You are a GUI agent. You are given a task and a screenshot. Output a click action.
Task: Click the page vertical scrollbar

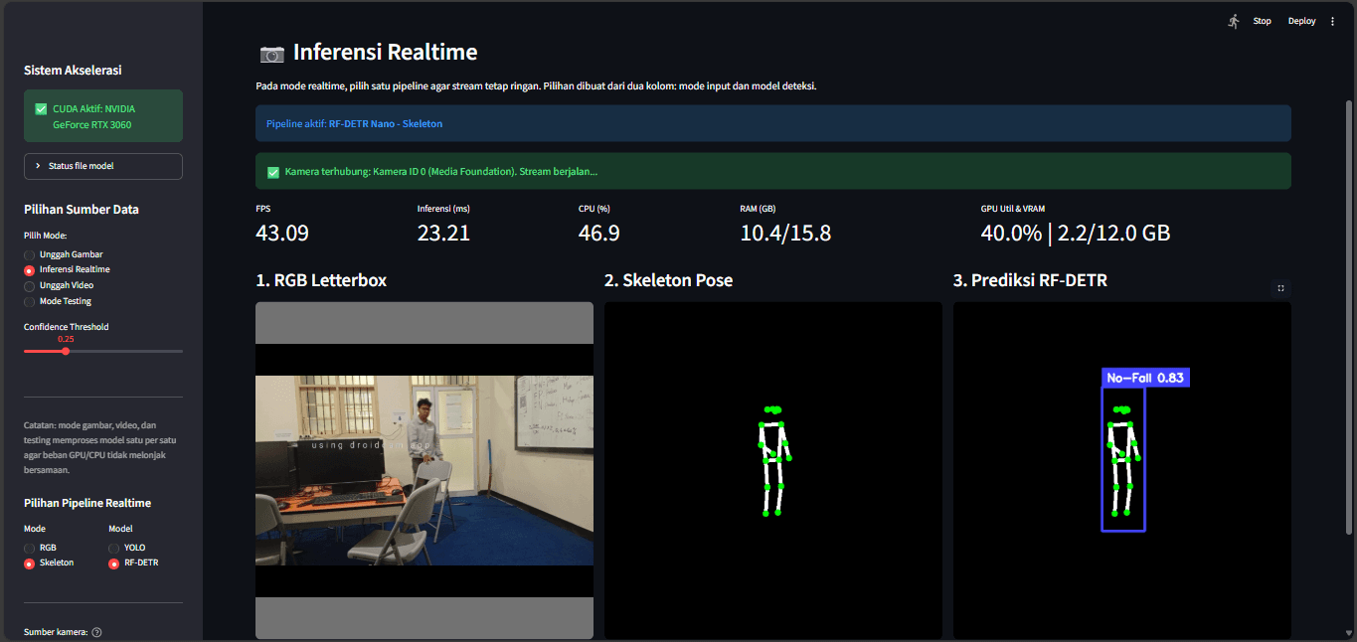click(x=1349, y=318)
